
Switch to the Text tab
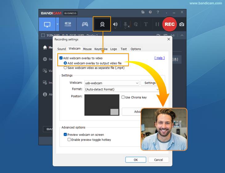[x=124, y=49]
